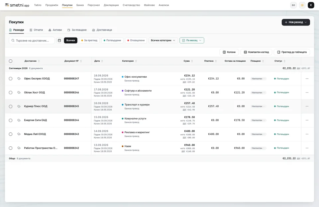Check the Медиа Лаб ЕООД row checkbox

coord(11,134)
